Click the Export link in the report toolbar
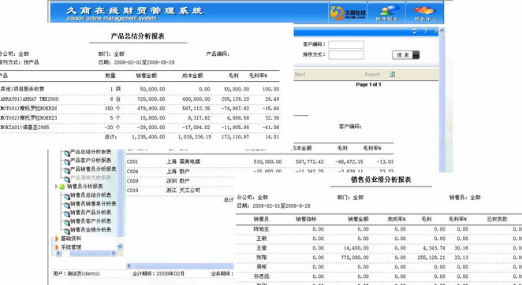This screenshot has height=285, width=522. pos(372,74)
